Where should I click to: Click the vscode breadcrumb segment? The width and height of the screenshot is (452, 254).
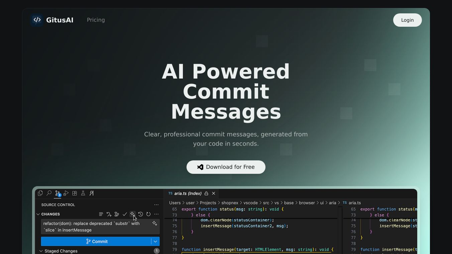click(x=251, y=203)
